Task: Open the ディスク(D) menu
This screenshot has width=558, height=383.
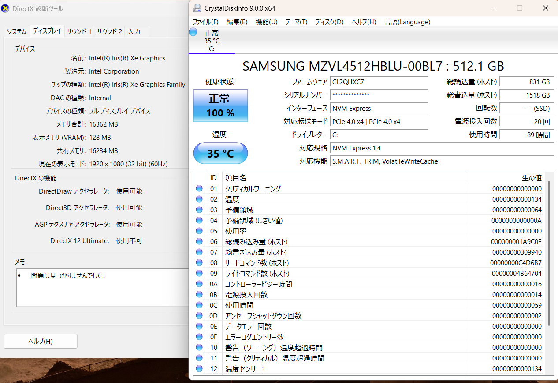Action: tap(329, 22)
